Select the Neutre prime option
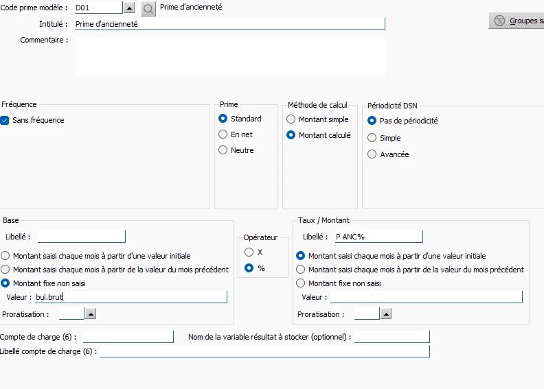Screen dimensions: 544x389 [x=223, y=150]
